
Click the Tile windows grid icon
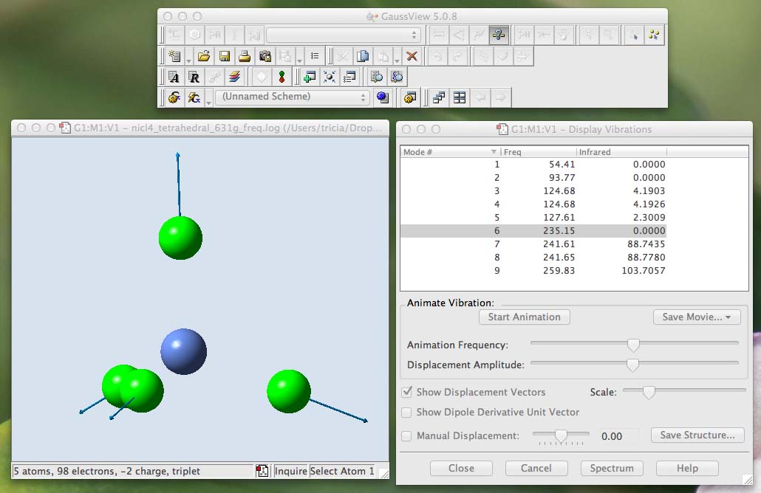[x=460, y=97]
